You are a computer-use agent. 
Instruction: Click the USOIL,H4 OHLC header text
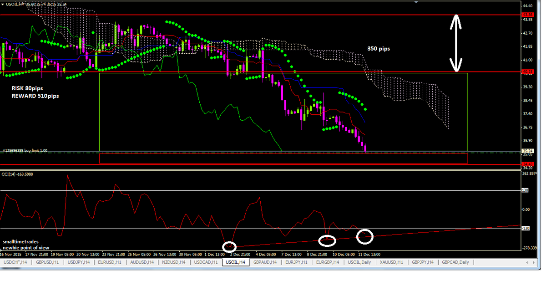[x=36, y=4]
